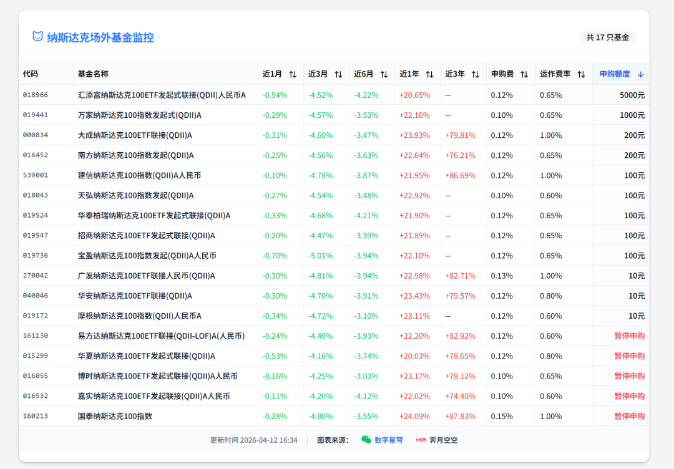This screenshot has height=469, width=674.
Task: Sort by 近6月 using its sort icon
Action: click(x=384, y=74)
